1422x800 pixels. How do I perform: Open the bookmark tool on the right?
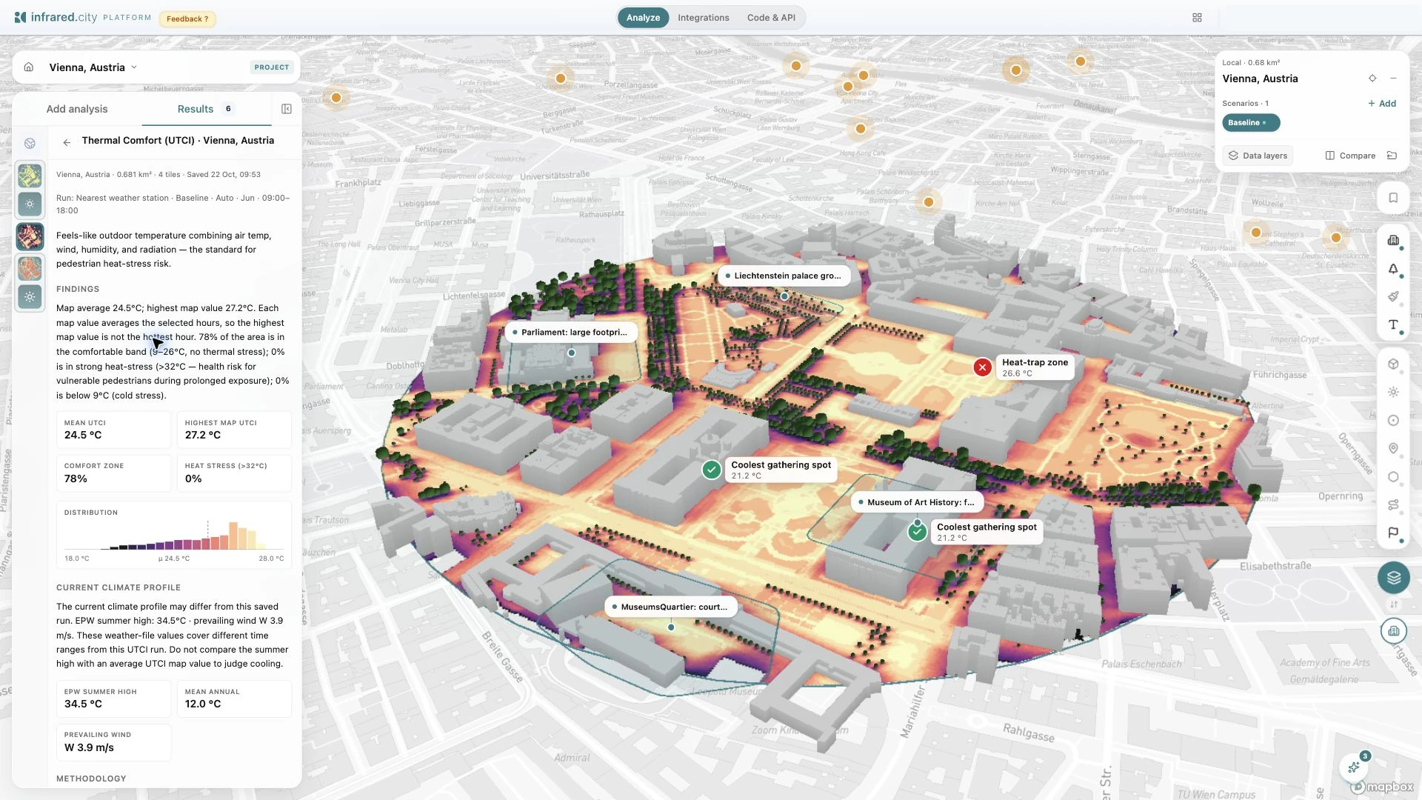pos(1393,198)
